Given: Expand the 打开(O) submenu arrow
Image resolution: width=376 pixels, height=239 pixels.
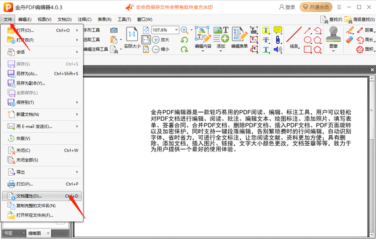Looking at the screenshot, I should [x=77, y=31].
